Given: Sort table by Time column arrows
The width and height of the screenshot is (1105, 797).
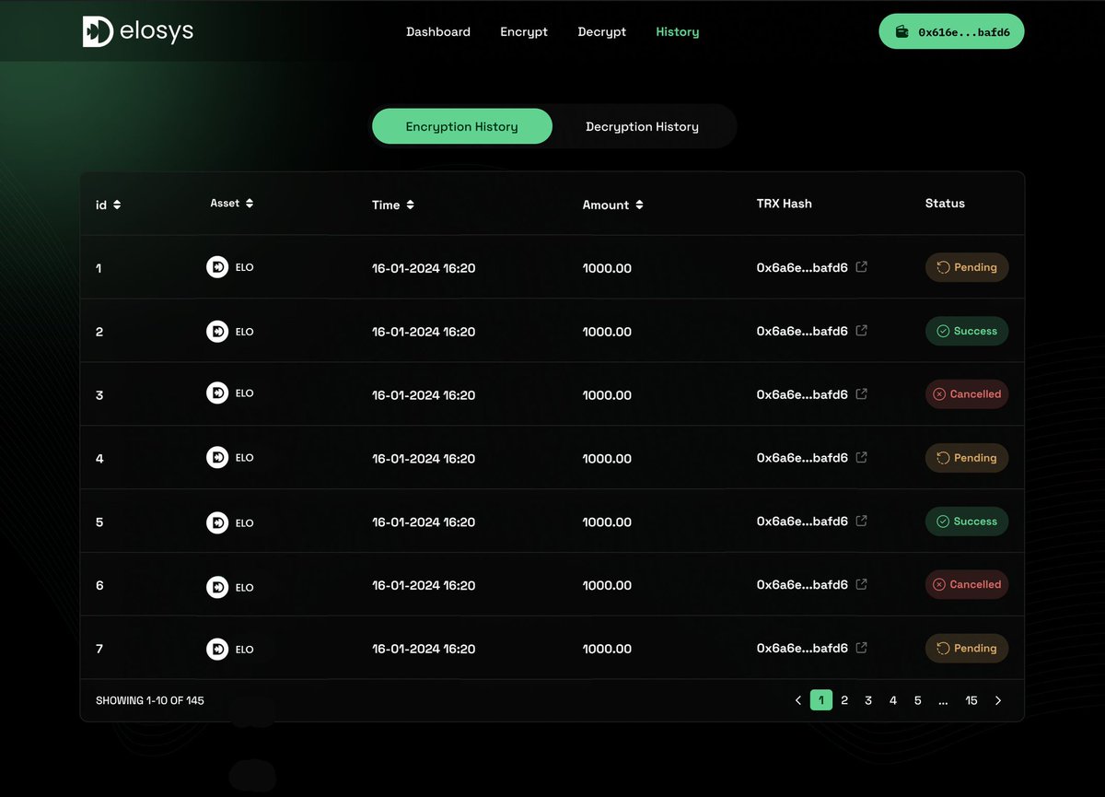Looking at the screenshot, I should click(410, 205).
